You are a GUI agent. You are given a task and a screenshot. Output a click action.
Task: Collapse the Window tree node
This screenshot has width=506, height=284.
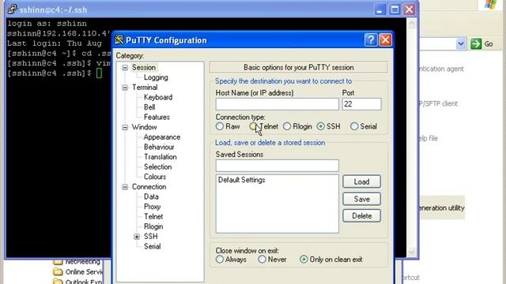coord(125,128)
